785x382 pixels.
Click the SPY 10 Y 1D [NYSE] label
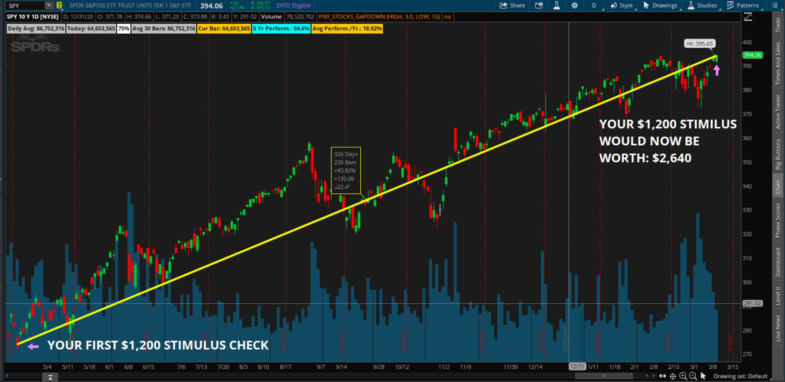[x=33, y=16]
